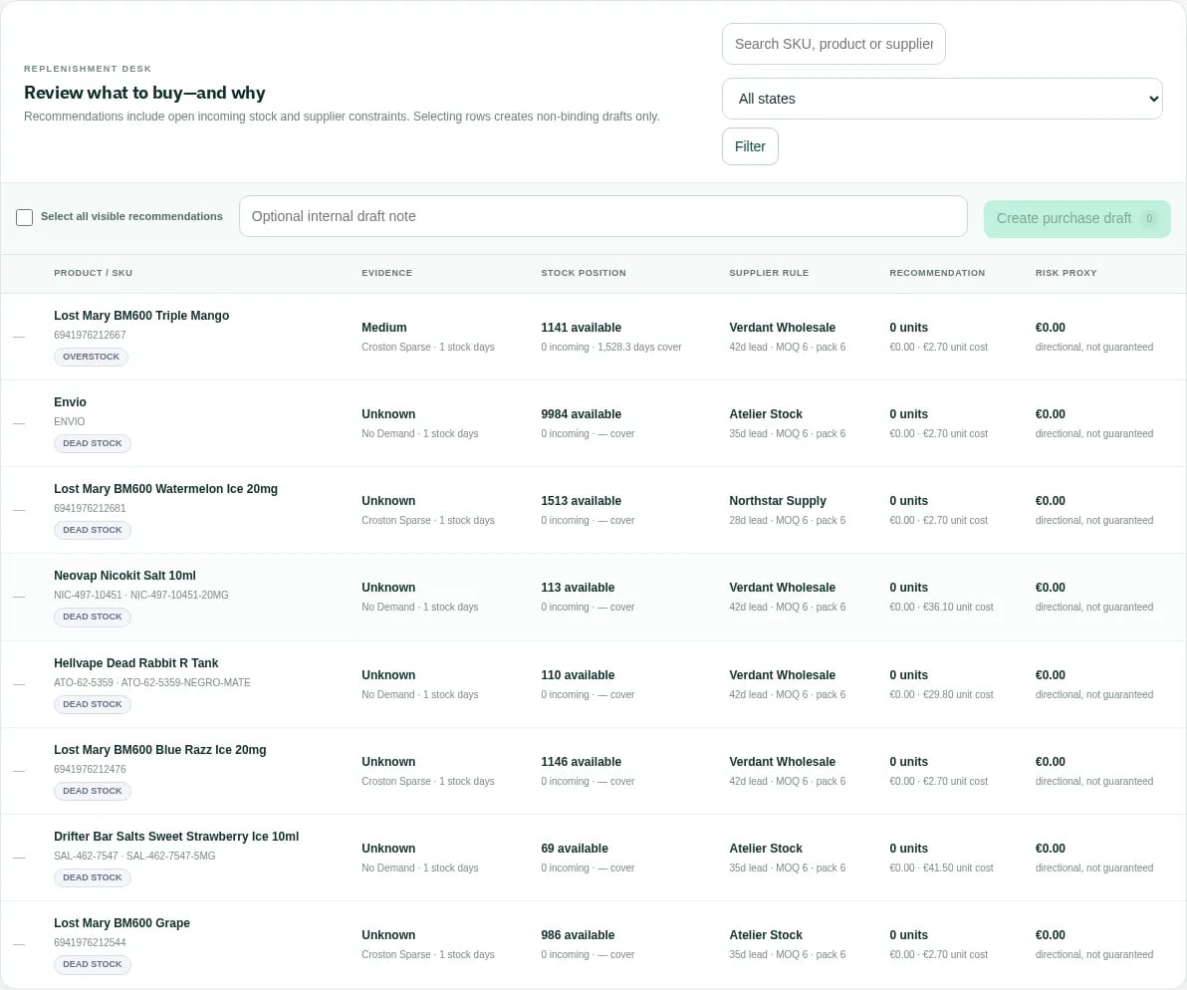Select Drifter Bar Salts Sweet Strawberry Ice 10ml
Image resolution: width=1187 pixels, height=990 pixels.
click(x=176, y=837)
